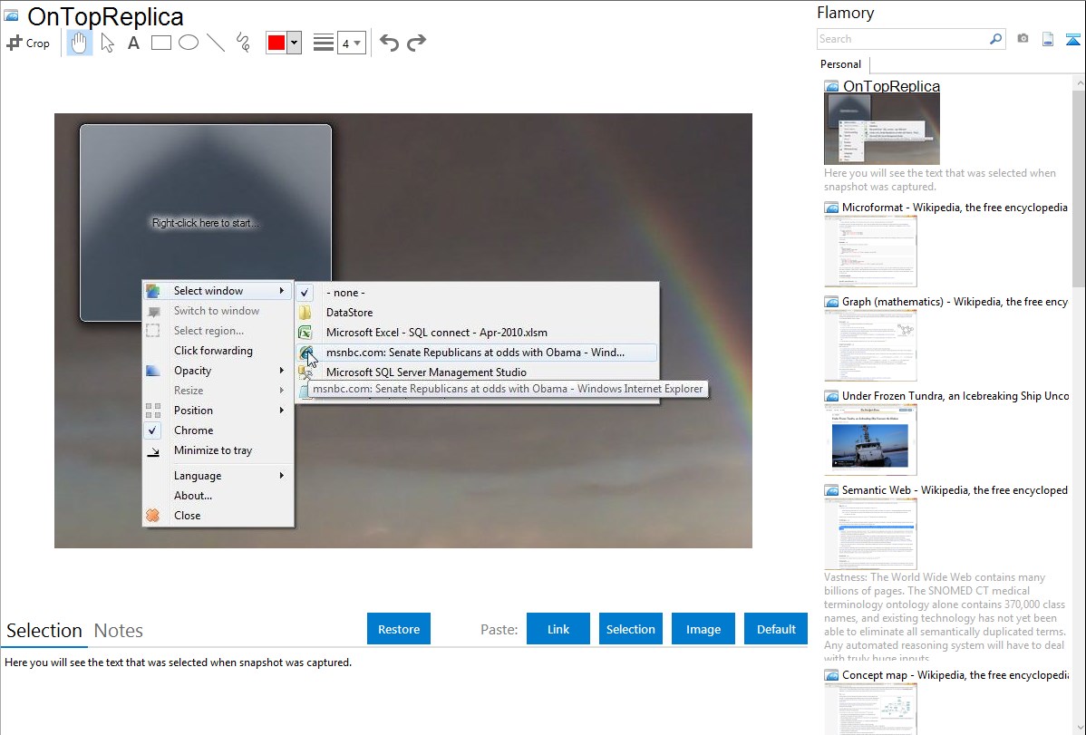
Task: Click the camera capture snapshot icon
Action: [x=1023, y=39]
